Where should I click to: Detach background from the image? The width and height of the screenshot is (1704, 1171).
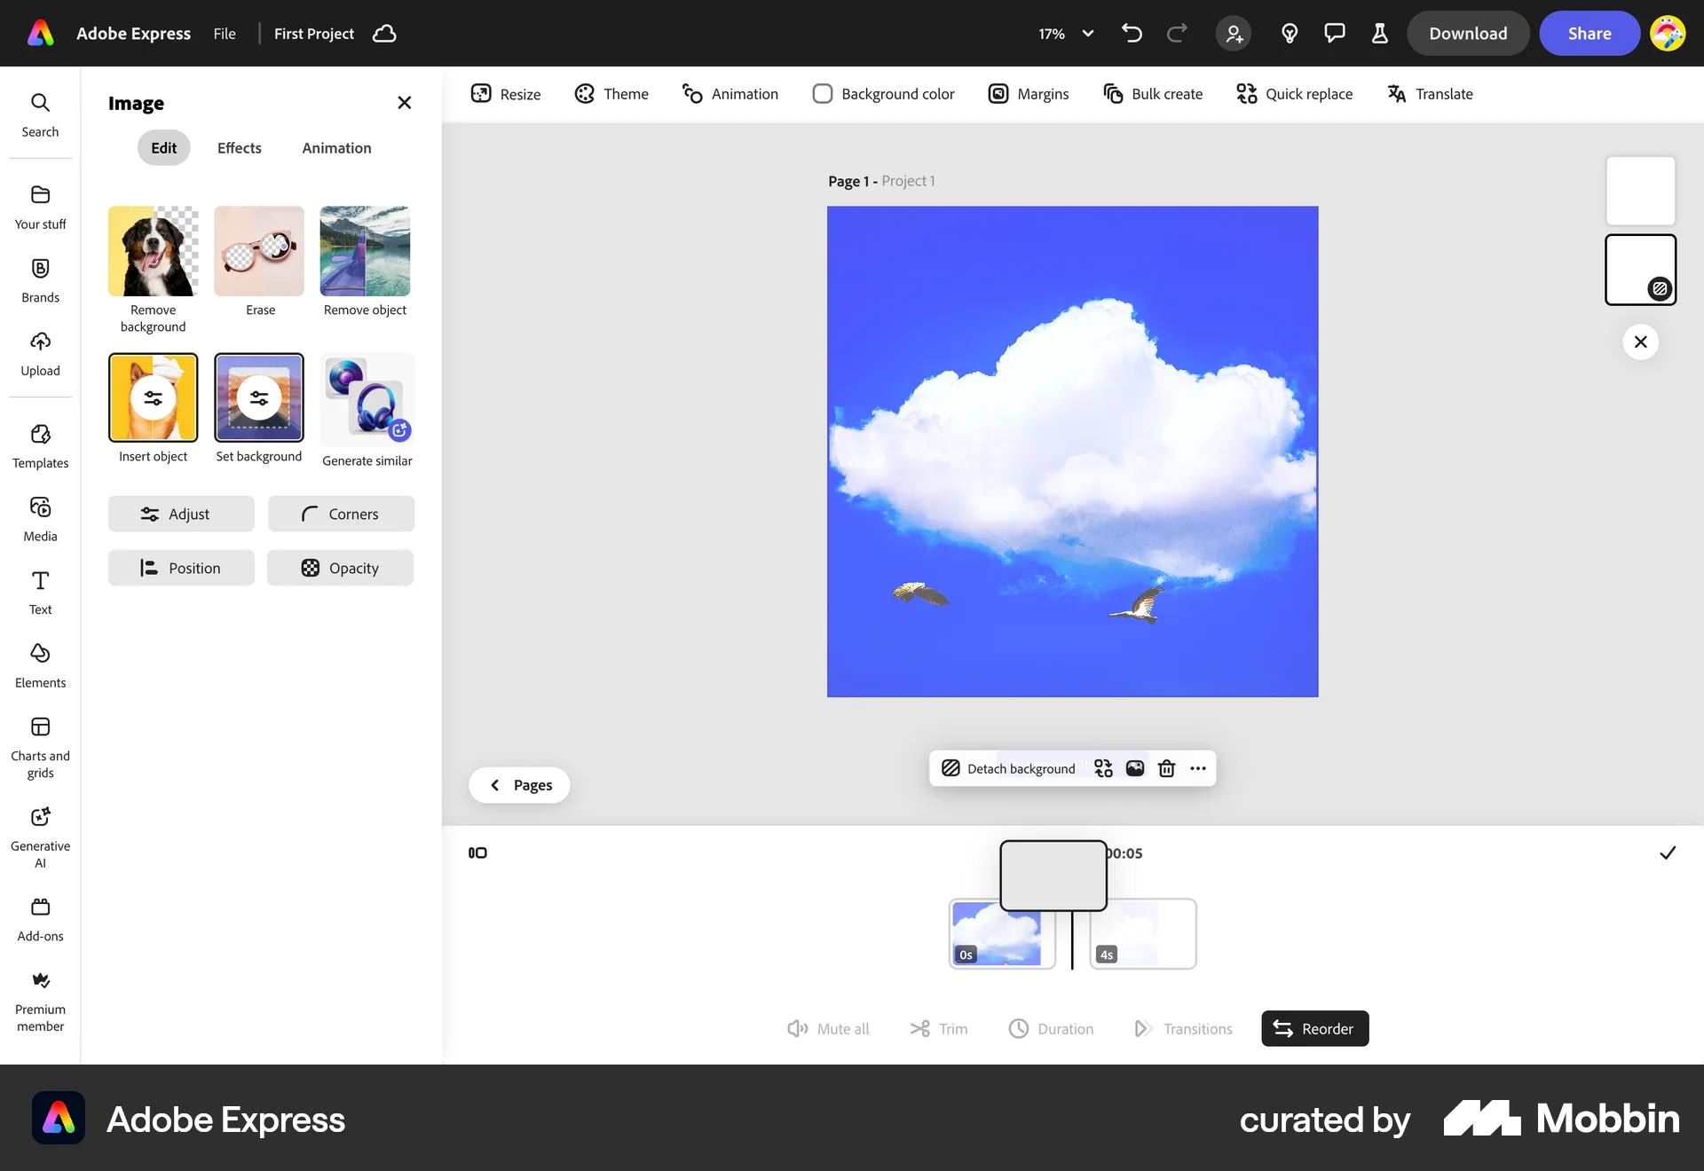tap(1008, 768)
